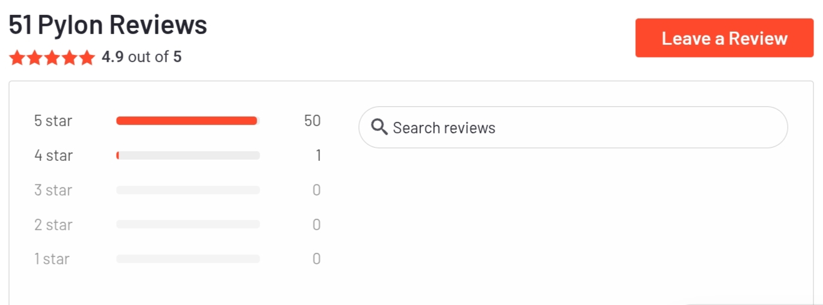
Task: Select the 1 star filter label
Action: click(x=52, y=259)
